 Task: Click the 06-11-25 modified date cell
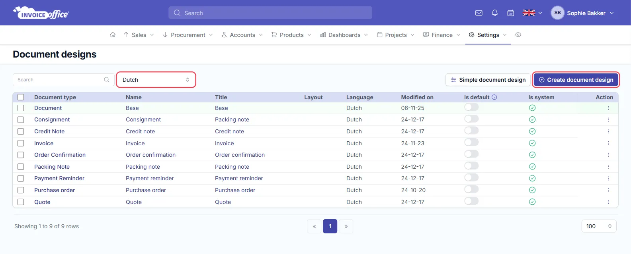[x=413, y=108]
